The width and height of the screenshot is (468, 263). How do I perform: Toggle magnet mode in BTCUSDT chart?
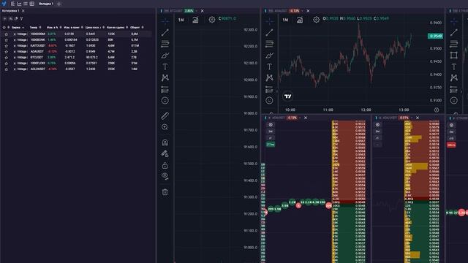coord(165,142)
